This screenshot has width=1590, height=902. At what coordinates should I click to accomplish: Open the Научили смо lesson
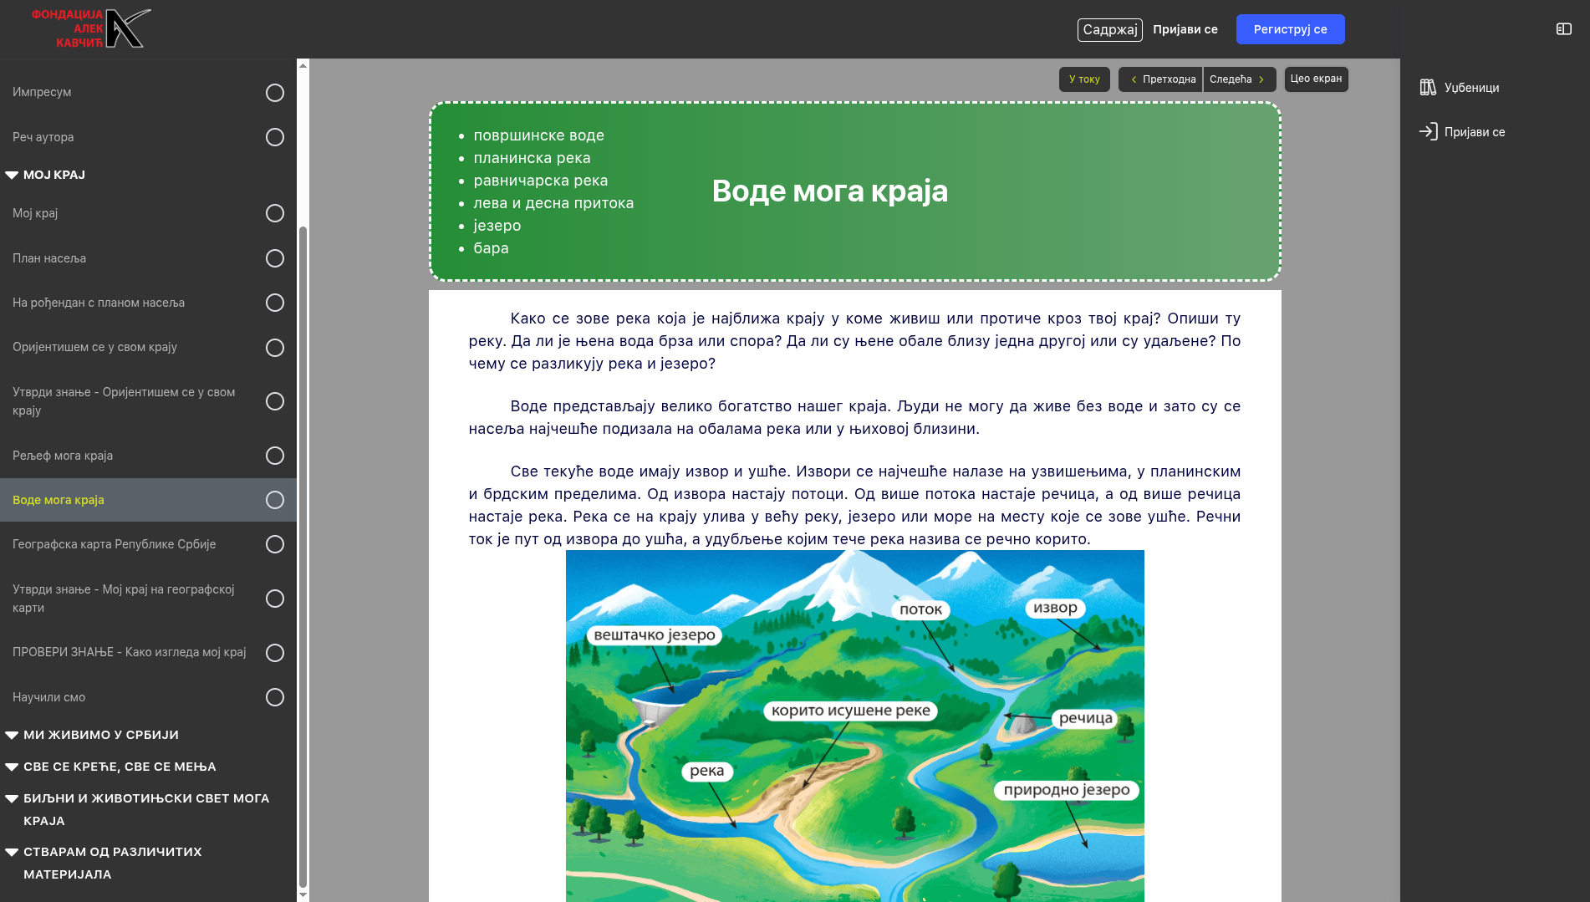(x=49, y=697)
